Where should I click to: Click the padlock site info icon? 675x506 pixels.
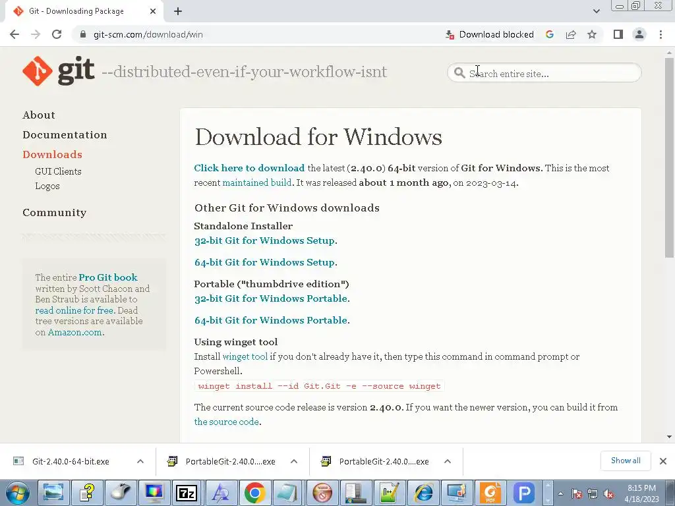click(x=83, y=34)
